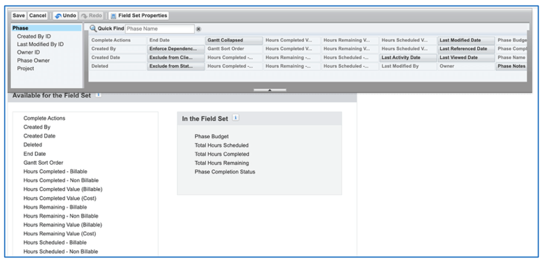Image resolution: width=543 pixels, height=263 pixels.
Task: Click Last Modified By palette field
Action: click(408, 66)
